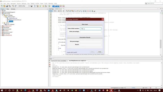
Task: Select FXMLDocumentController.java in project tree
Action: [15, 20]
